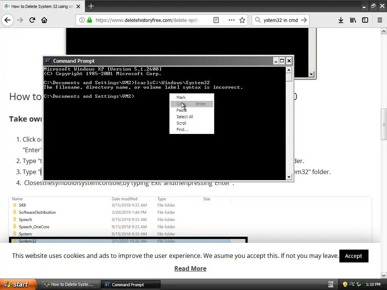The height and width of the screenshot is (290, 387).
Task: Click the Date modified column header
Action: [x=124, y=199]
